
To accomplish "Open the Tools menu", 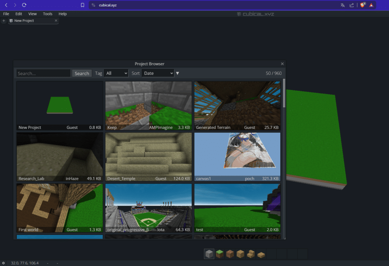I will 47,14.
